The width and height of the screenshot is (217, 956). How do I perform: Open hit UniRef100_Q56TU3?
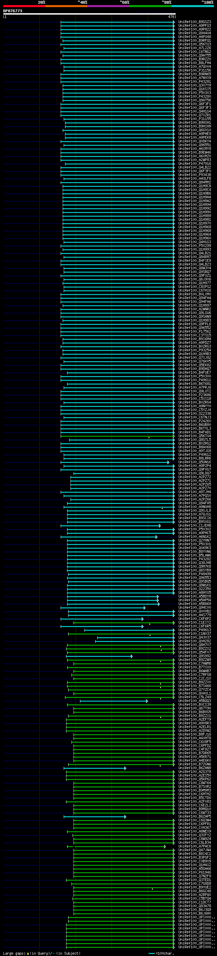tap(195, 44)
